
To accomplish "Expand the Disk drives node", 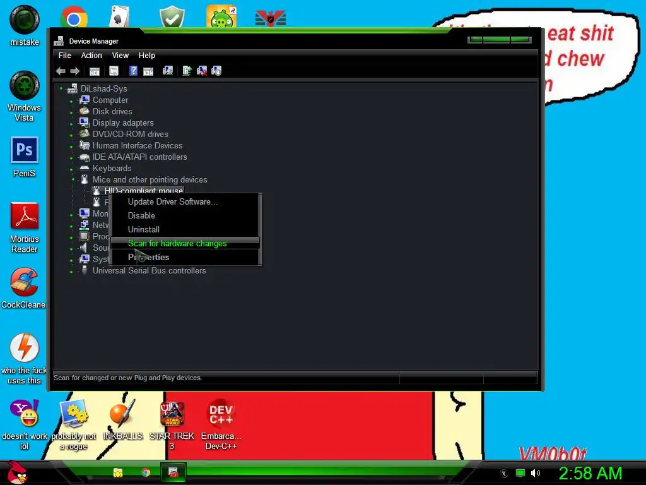I will pos(71,112).
